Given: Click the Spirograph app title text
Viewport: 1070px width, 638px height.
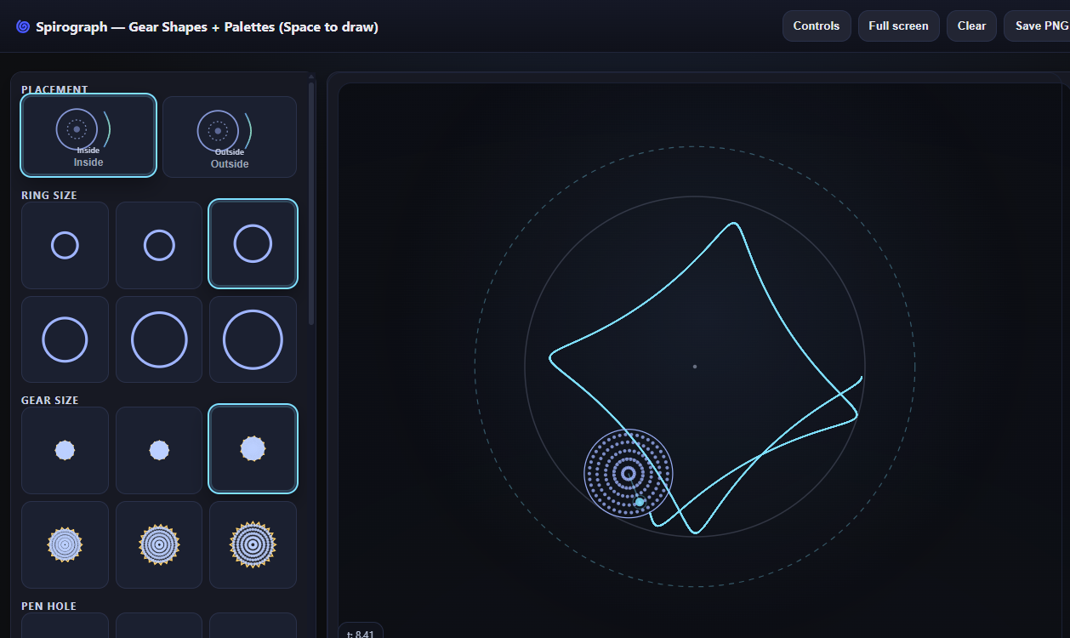Looking at the screenshot, I should click(x=207, y=26).
